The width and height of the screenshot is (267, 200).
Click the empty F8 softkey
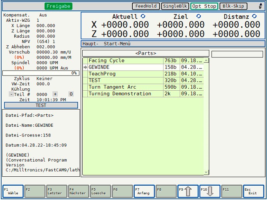click(166, 191)
